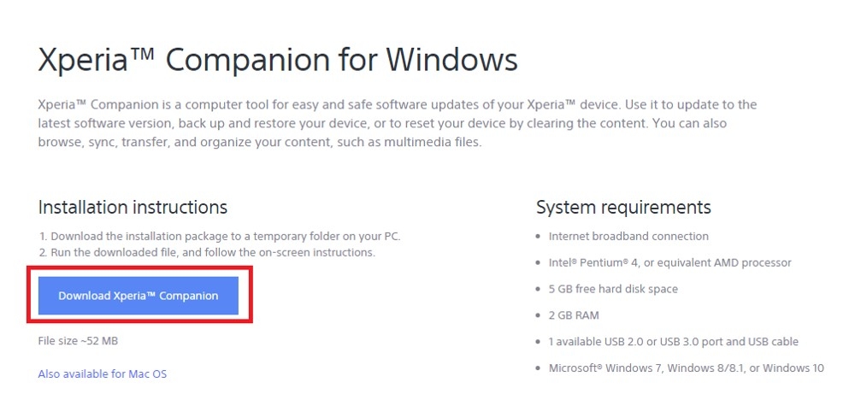Select the Installation instructions heading
Viewport: 861px width, 394px height.
point(133,208)
